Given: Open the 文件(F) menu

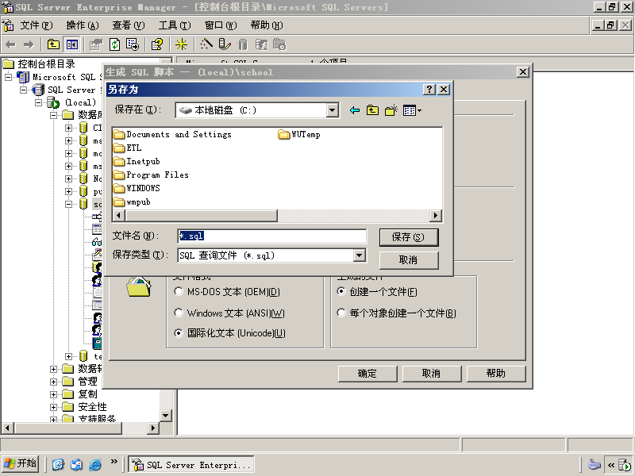Looking at the screenshot, I should point(36,25).
